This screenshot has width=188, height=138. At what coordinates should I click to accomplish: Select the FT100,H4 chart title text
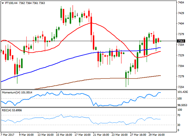[11, 3]
